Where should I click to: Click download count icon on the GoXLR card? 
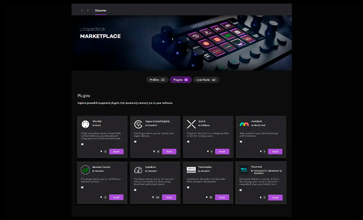208,152
